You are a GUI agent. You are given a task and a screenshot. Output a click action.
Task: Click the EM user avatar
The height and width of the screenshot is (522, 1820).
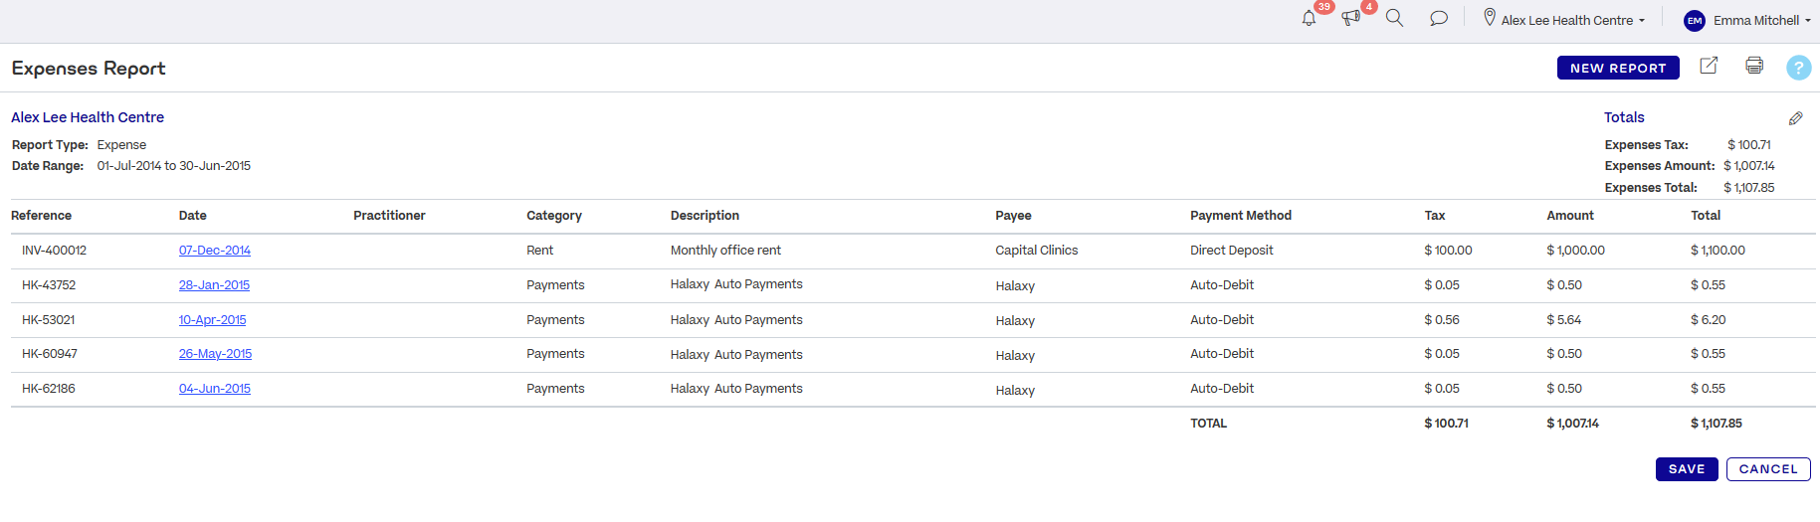1694,20
